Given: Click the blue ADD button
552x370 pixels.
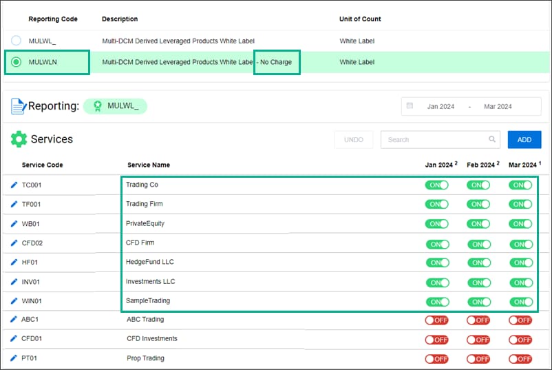Looking at the screenshot, I should click(x=524, y=140).
